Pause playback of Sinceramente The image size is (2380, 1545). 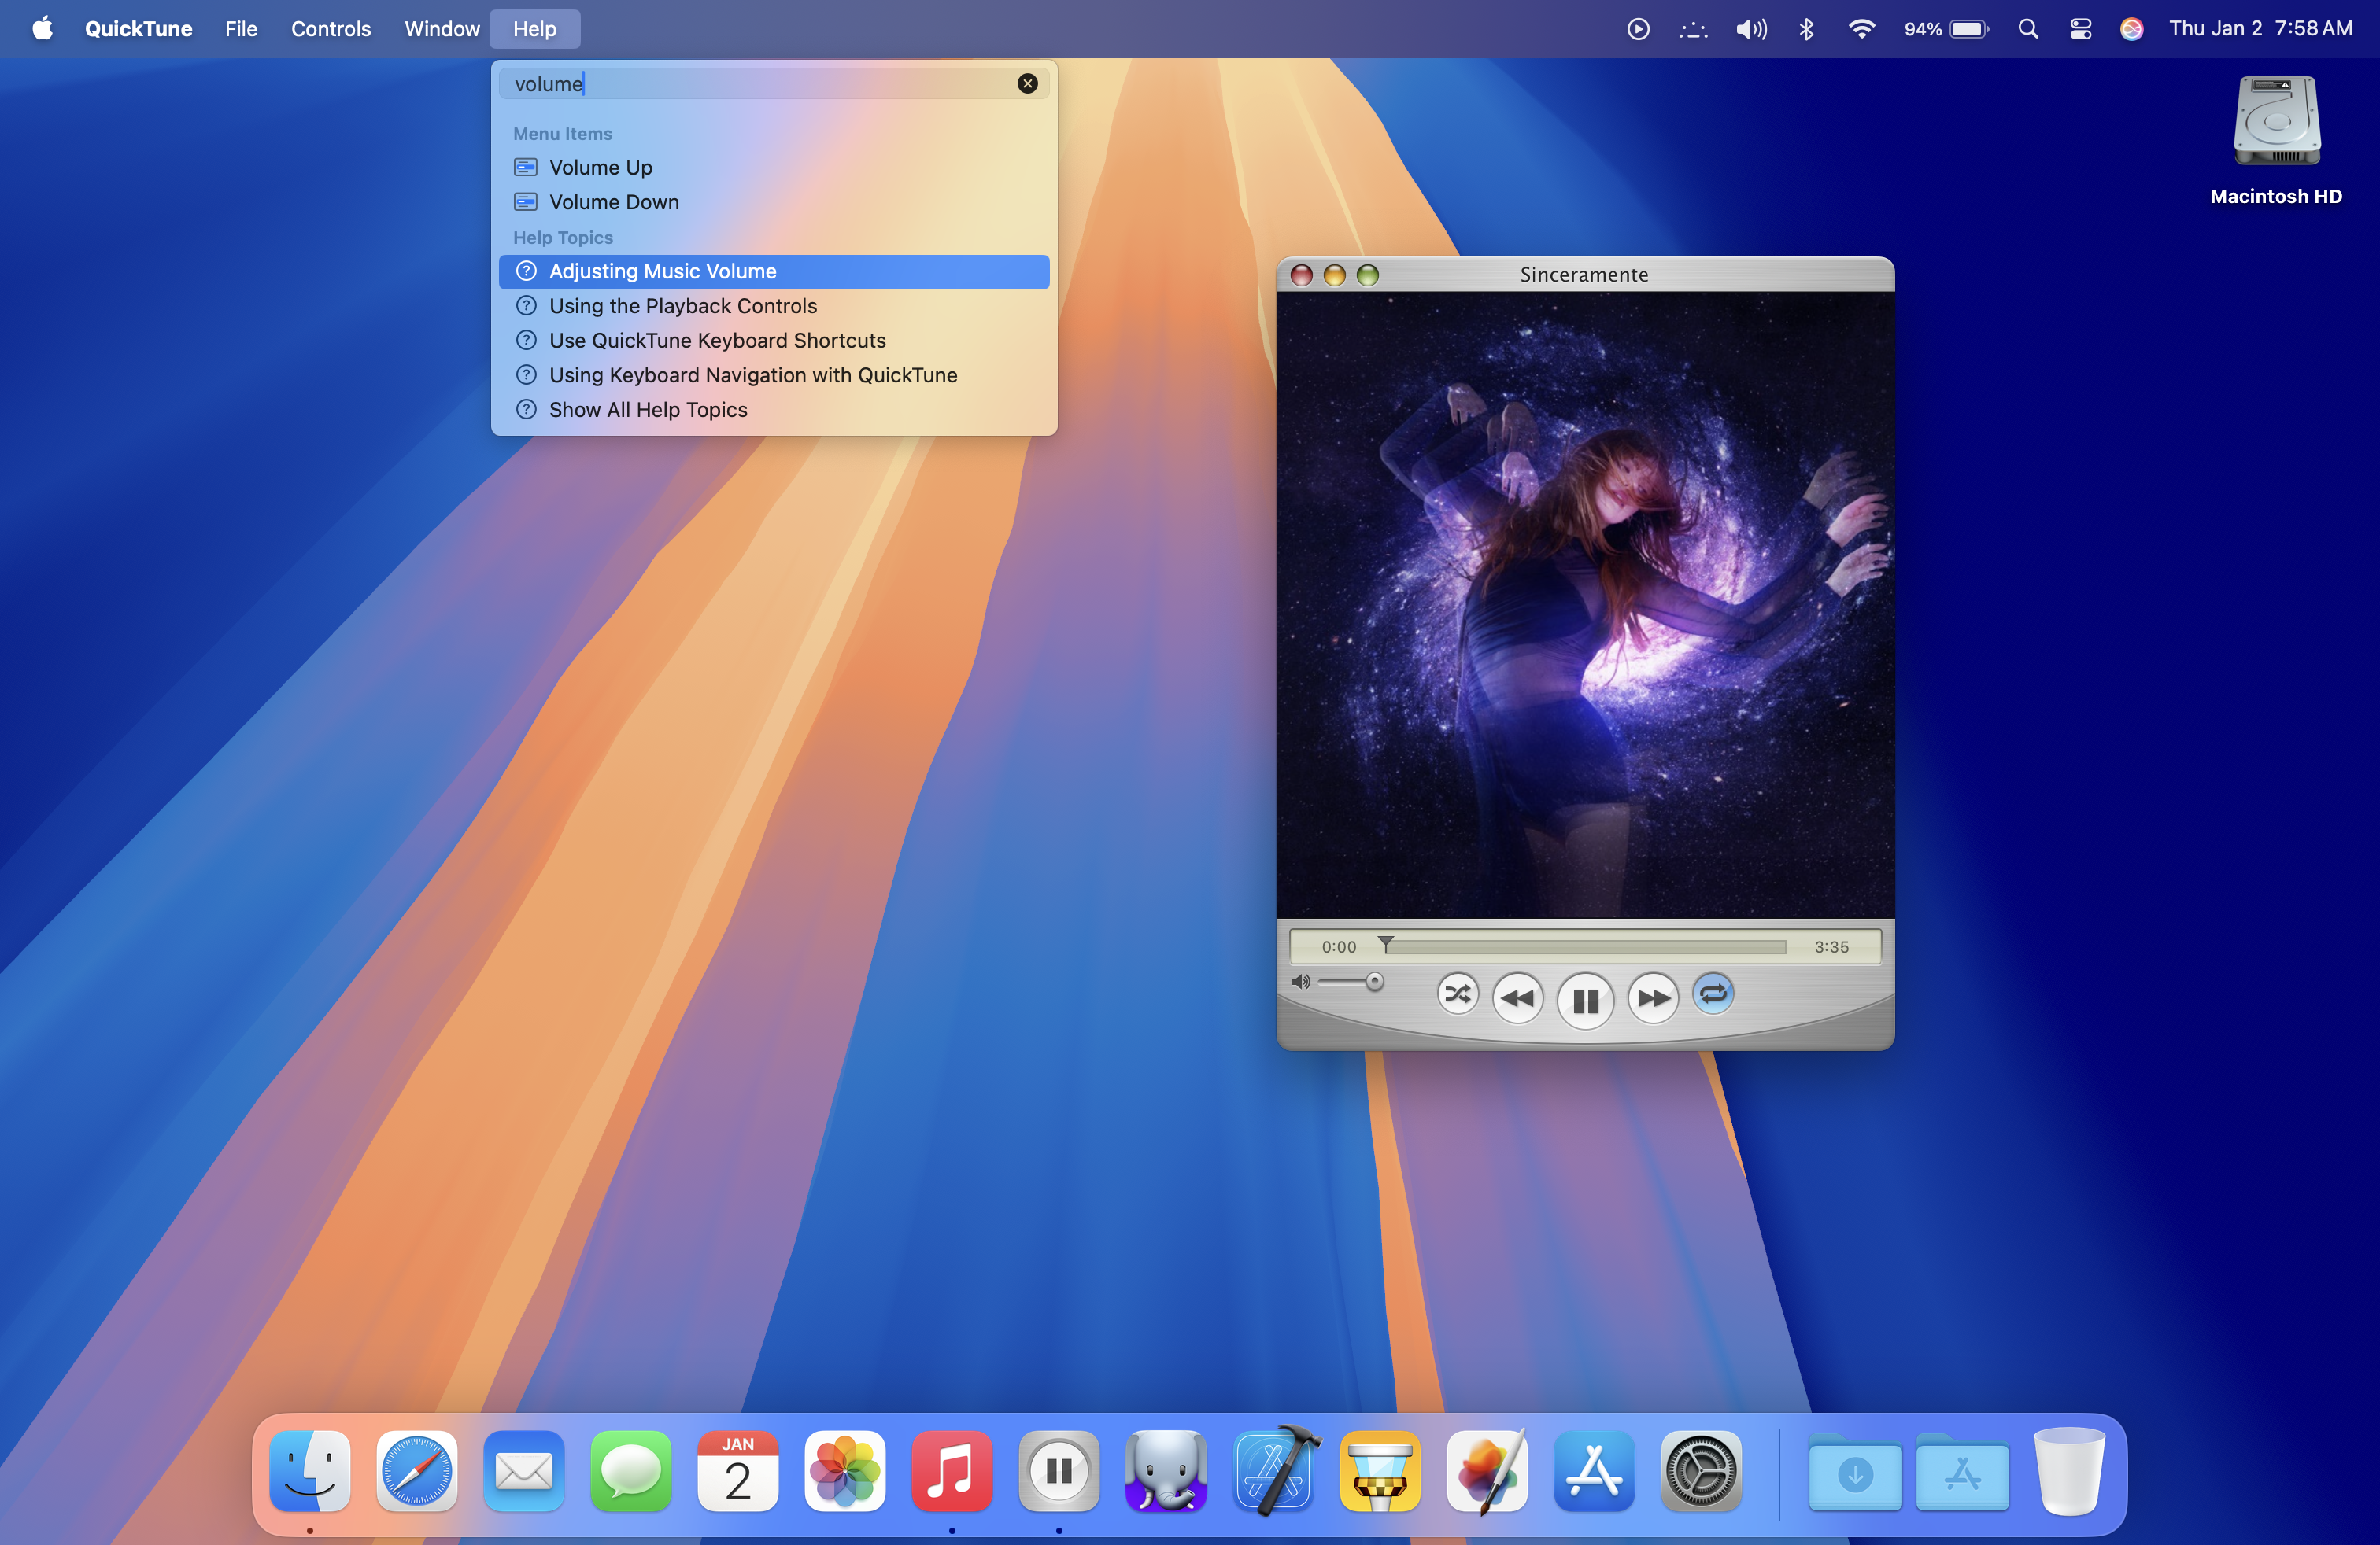pyautogui.click(x=1585, y=1001)
